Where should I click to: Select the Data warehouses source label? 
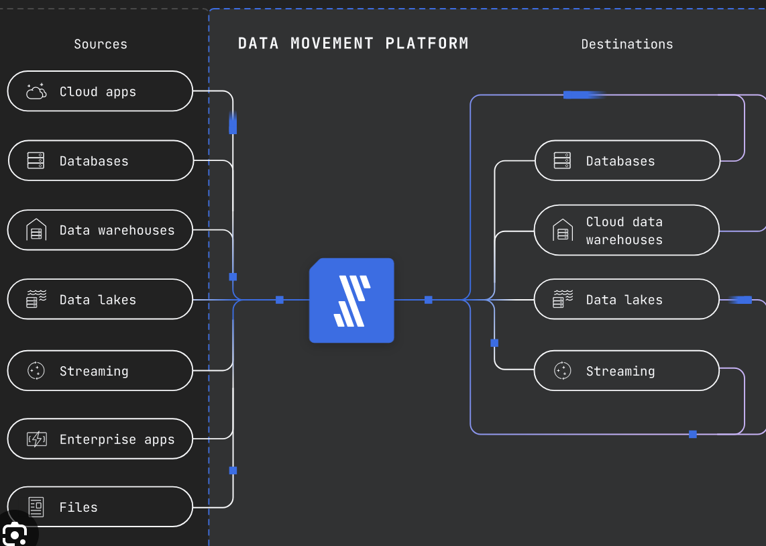tap(117, 231)
